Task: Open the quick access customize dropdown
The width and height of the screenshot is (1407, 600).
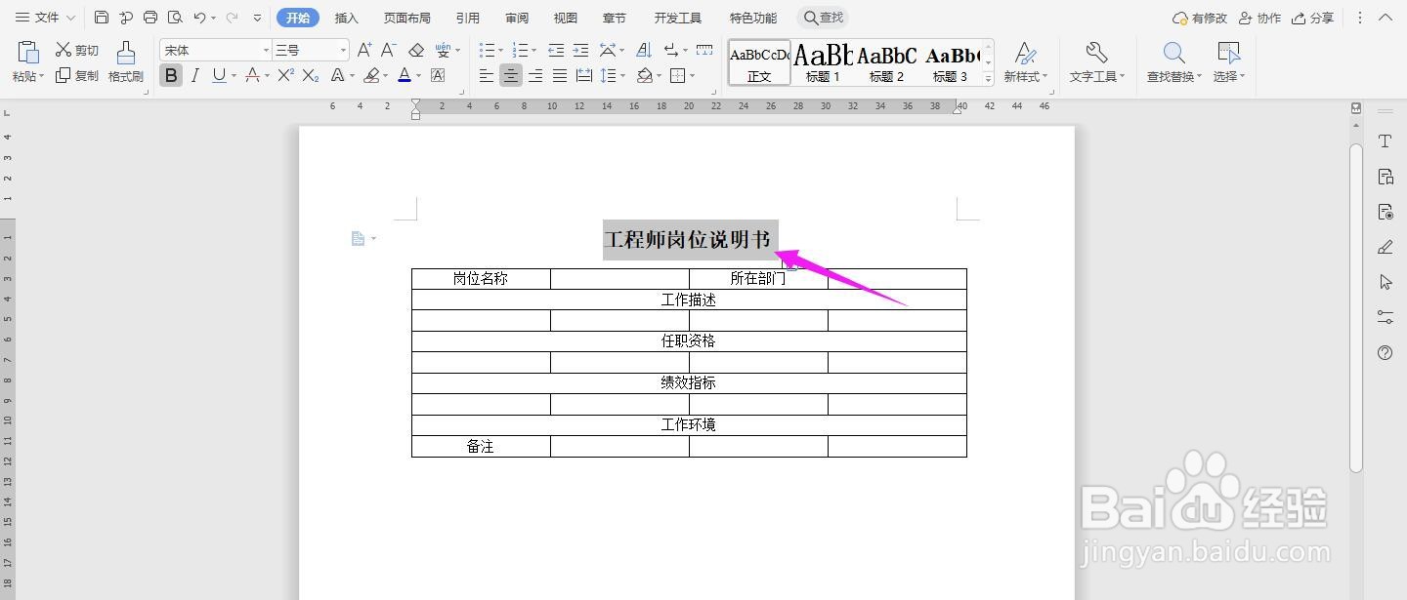Action: (x=257, y=18)
